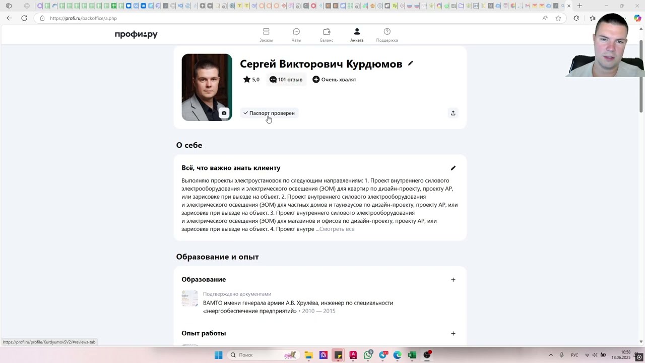Image resolution: width=645 pixels, height=363 pixels.
Task: Close the active browser tab
Action: pos(569,6)
